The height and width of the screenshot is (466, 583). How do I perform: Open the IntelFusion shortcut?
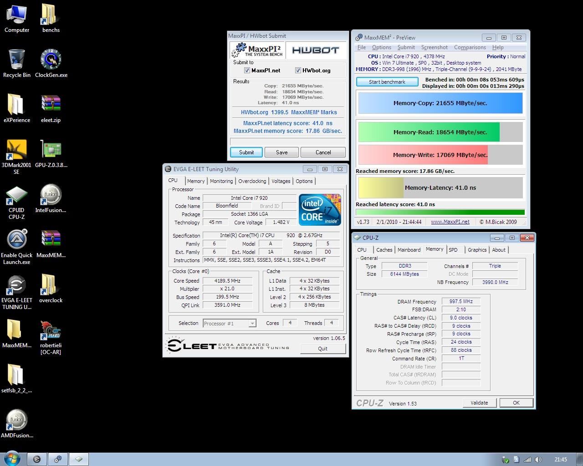pyautogui.click(x=51, y=198)
